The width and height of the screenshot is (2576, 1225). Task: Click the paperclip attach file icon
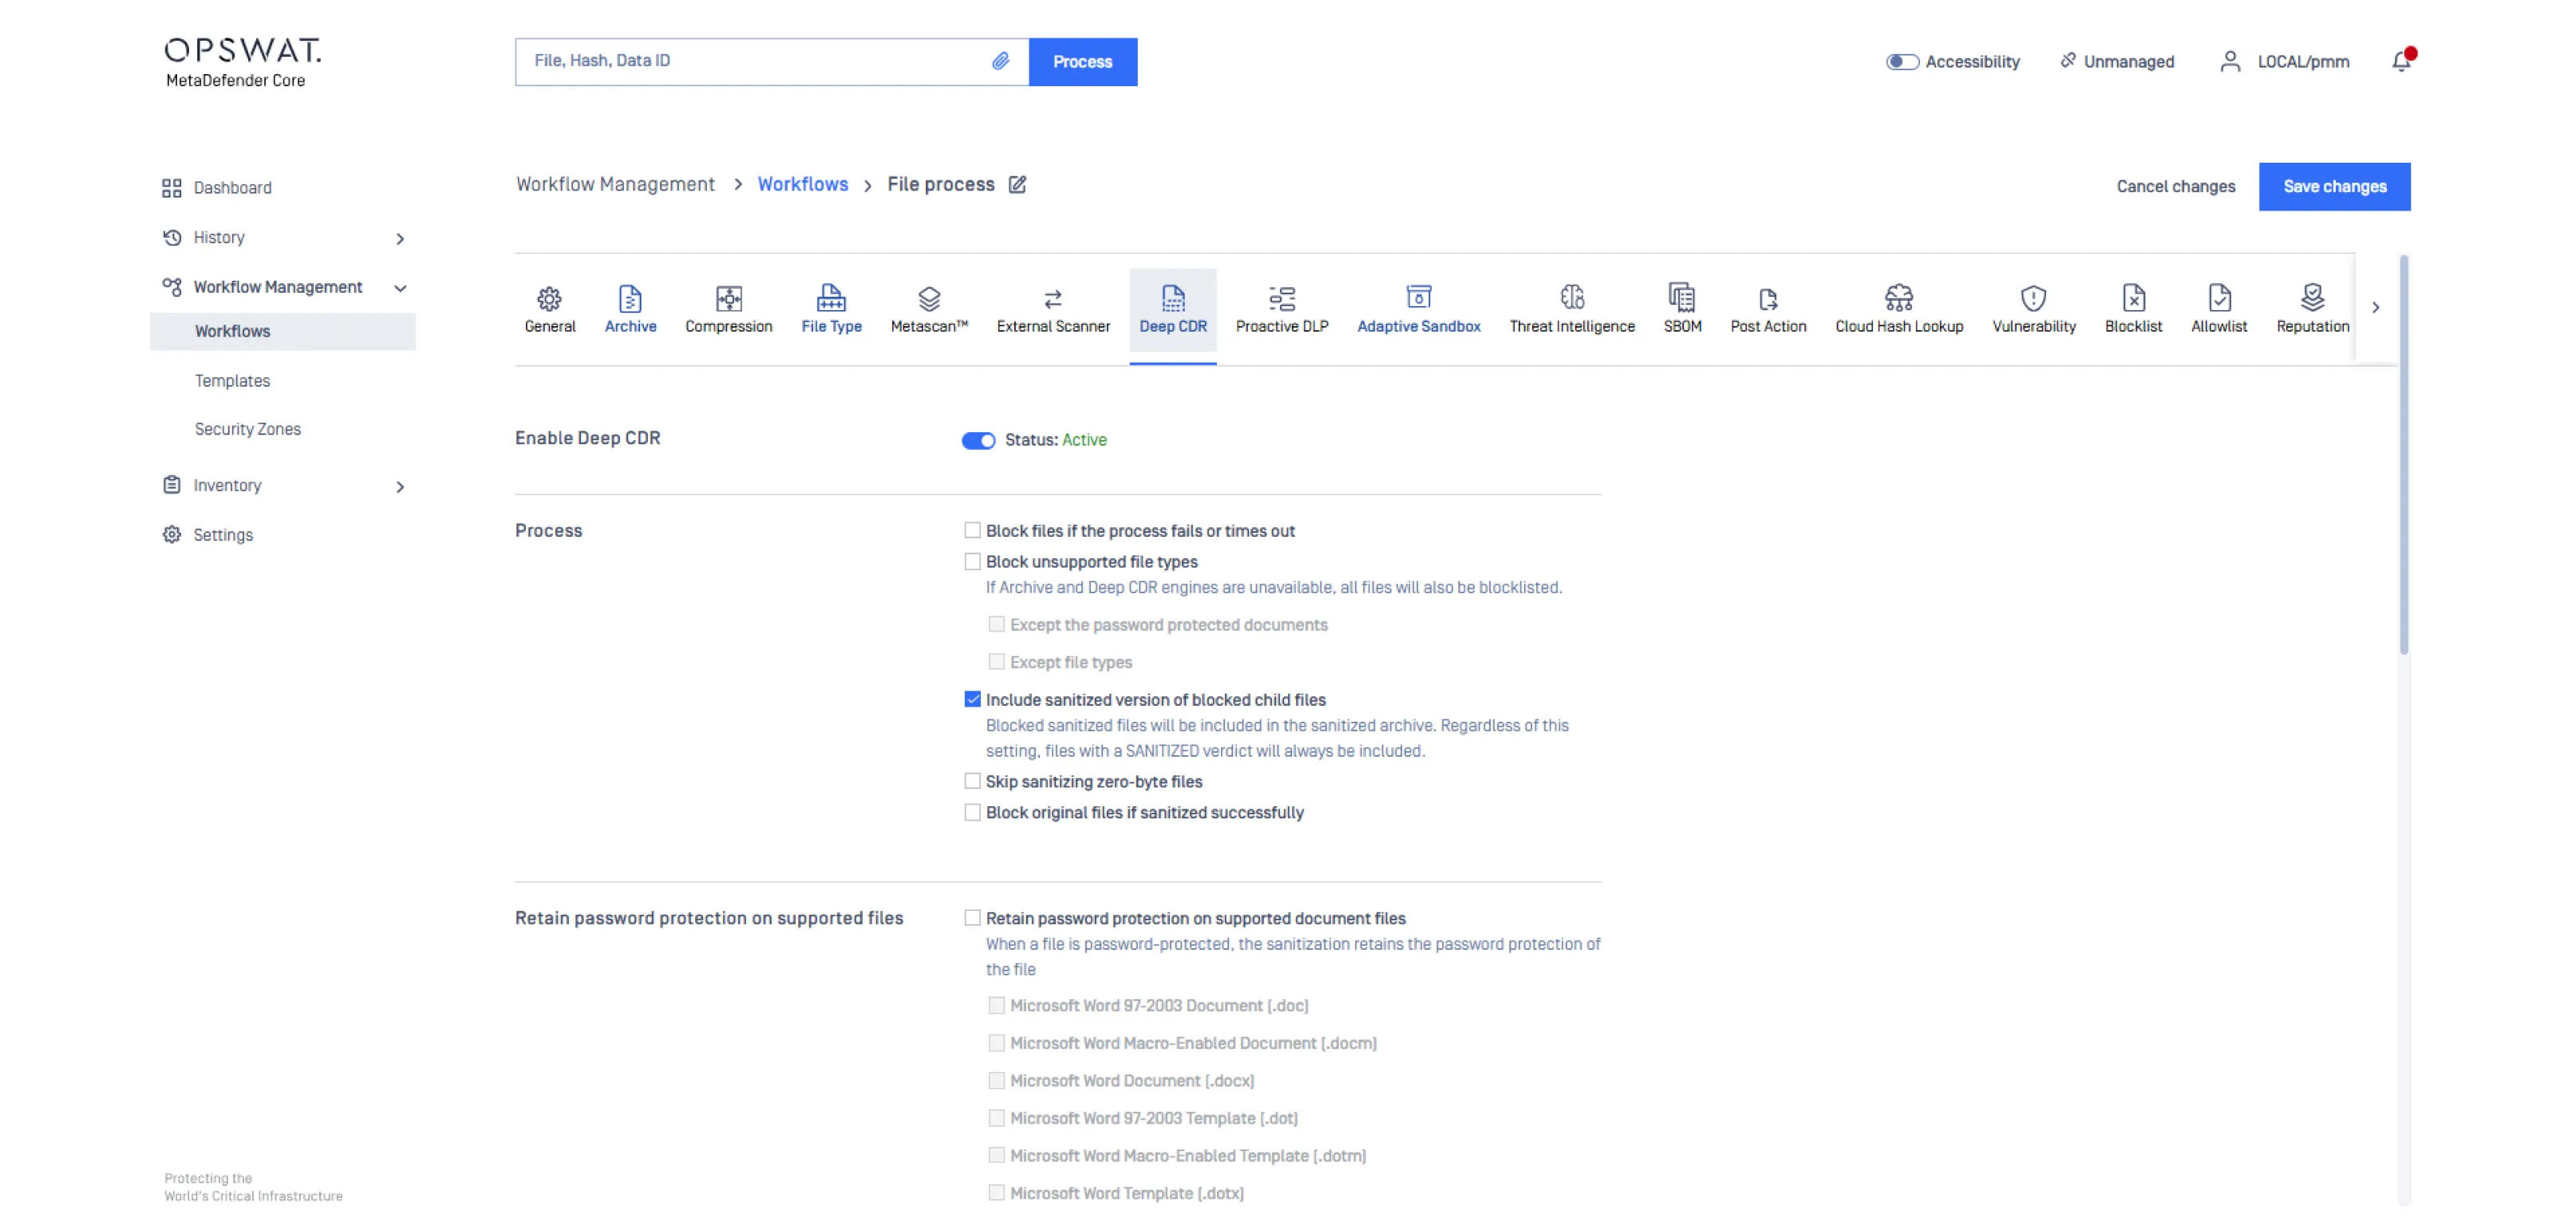pyautogui.click(x=1000, y=62)
